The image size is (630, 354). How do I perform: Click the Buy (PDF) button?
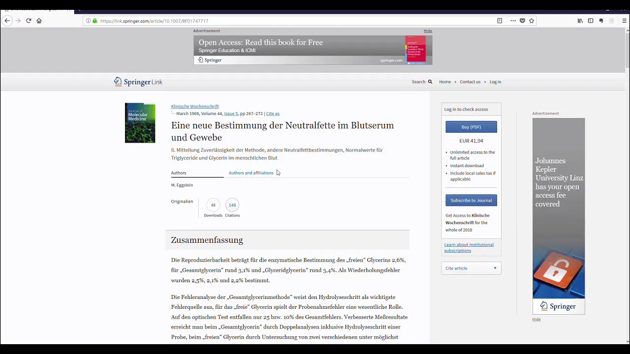(471, 127)
